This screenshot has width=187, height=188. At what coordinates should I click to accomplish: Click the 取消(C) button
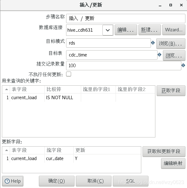pos(94,181)
